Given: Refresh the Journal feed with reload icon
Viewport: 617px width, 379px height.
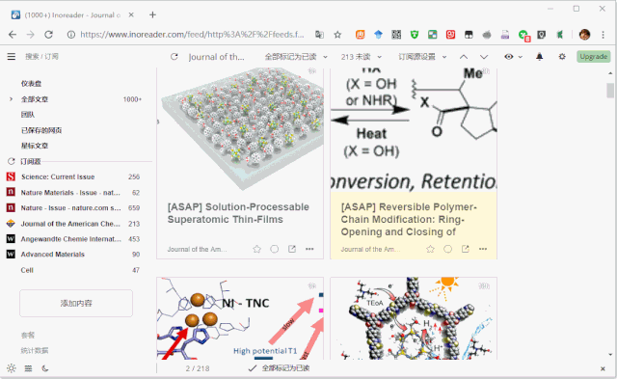Looking at the screenshot, I should [x=174, y=57].
